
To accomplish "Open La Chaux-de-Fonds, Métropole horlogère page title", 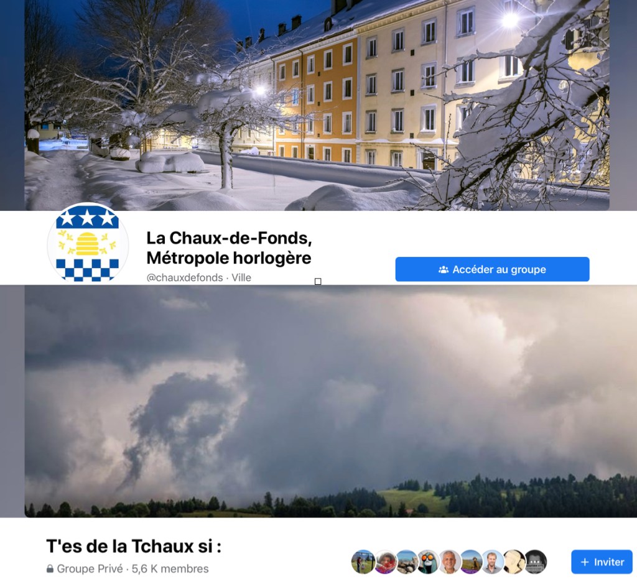I will [x=229, y=248].
